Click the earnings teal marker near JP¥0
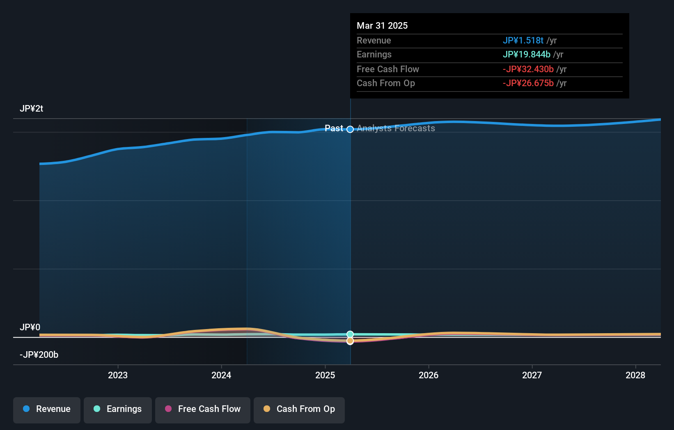Screen dimensions: 674x430 point(350,334)
